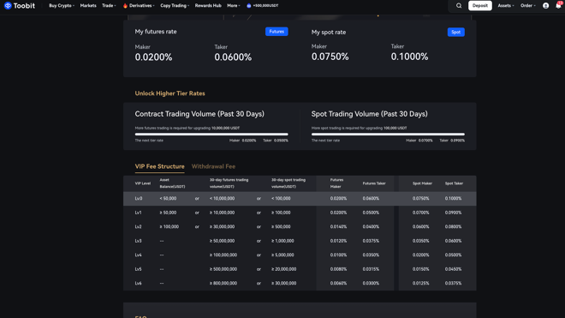Open the user profile avatar icon
The width and height of the screenshot is (565, 318).
tap(545, 6)
